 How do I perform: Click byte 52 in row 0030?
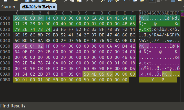[x=63, y=35]
